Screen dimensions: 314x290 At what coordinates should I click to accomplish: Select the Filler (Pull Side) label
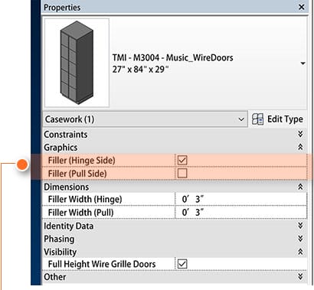(77, 174)
